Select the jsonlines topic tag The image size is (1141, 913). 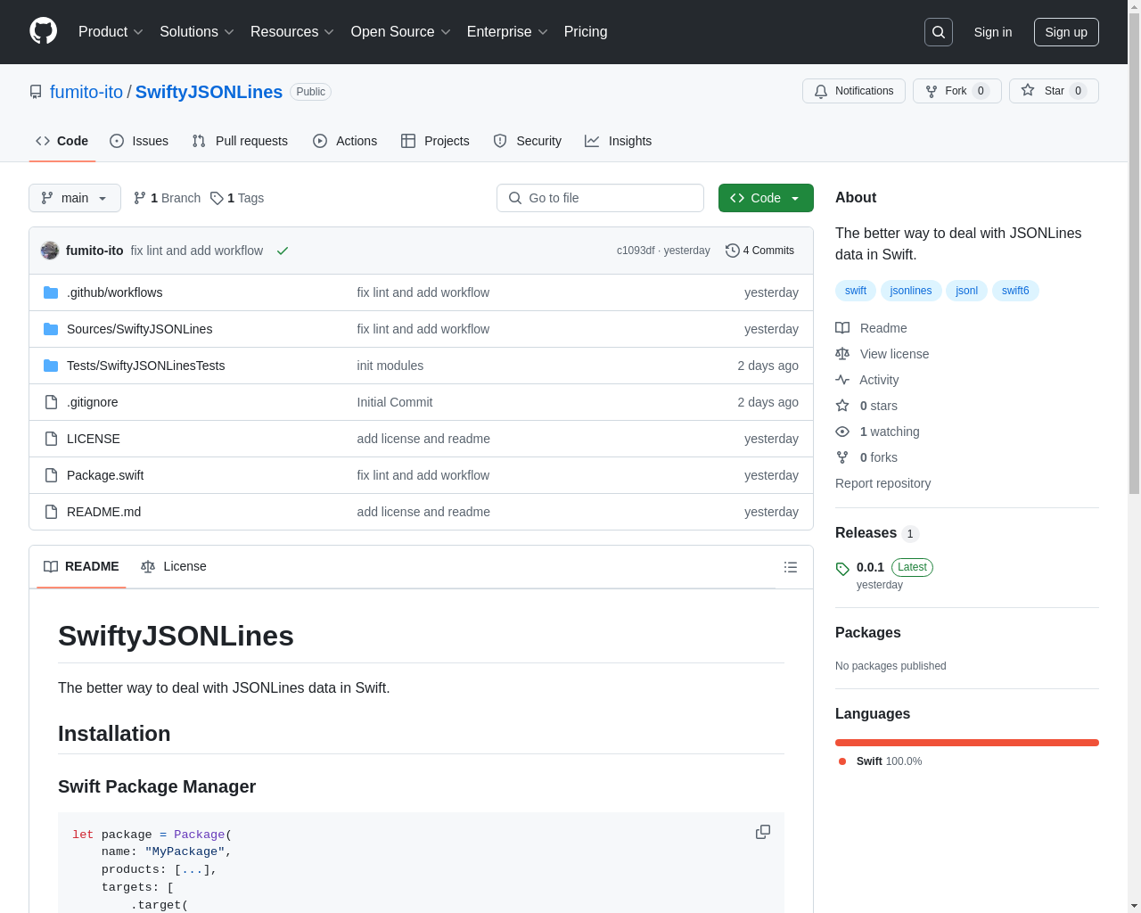911,291
